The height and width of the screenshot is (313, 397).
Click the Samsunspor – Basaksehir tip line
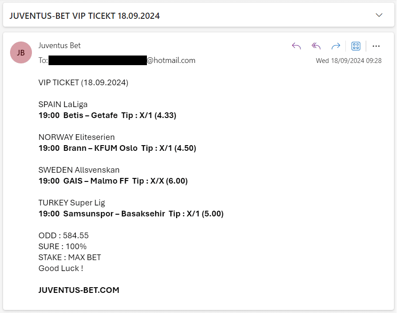(131, 214)
